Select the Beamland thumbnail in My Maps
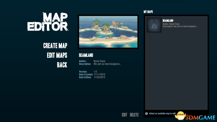The image size is (217, 122). 154,25
